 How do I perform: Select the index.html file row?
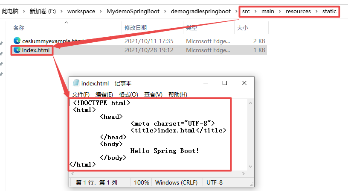pos(139,50)
